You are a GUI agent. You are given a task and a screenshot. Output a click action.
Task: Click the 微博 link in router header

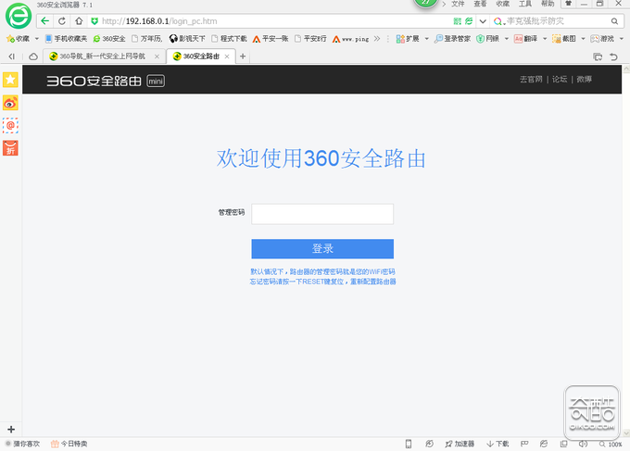click(585, 80)
